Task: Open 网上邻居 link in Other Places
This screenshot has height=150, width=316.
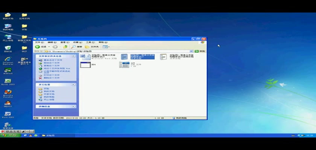Action: [x=49, y=100]
